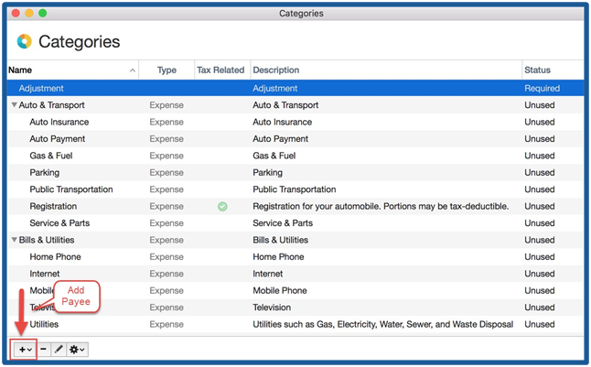591x367 pixels.
Task: Open the gear actions menu
Action: 78,350
